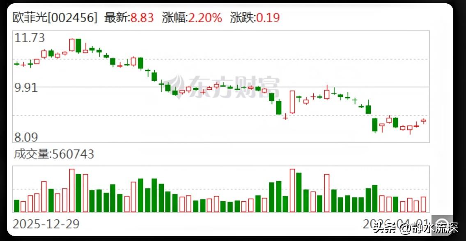Image resolution: width=466 pixels, height=241 pixels.
Task: Select the lowest price label 8.09
Action: tap(26, 137)
